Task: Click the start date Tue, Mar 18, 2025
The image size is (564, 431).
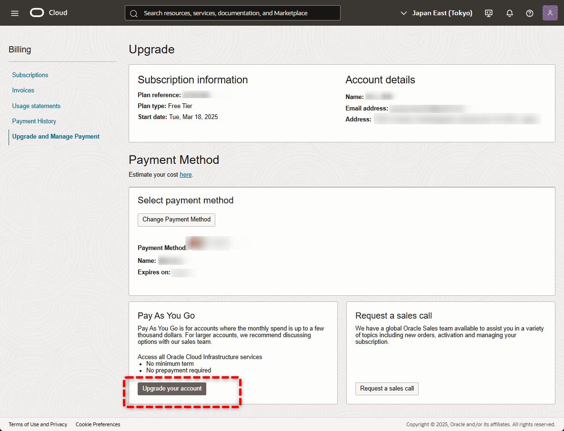Action: (x=193, y=117)
